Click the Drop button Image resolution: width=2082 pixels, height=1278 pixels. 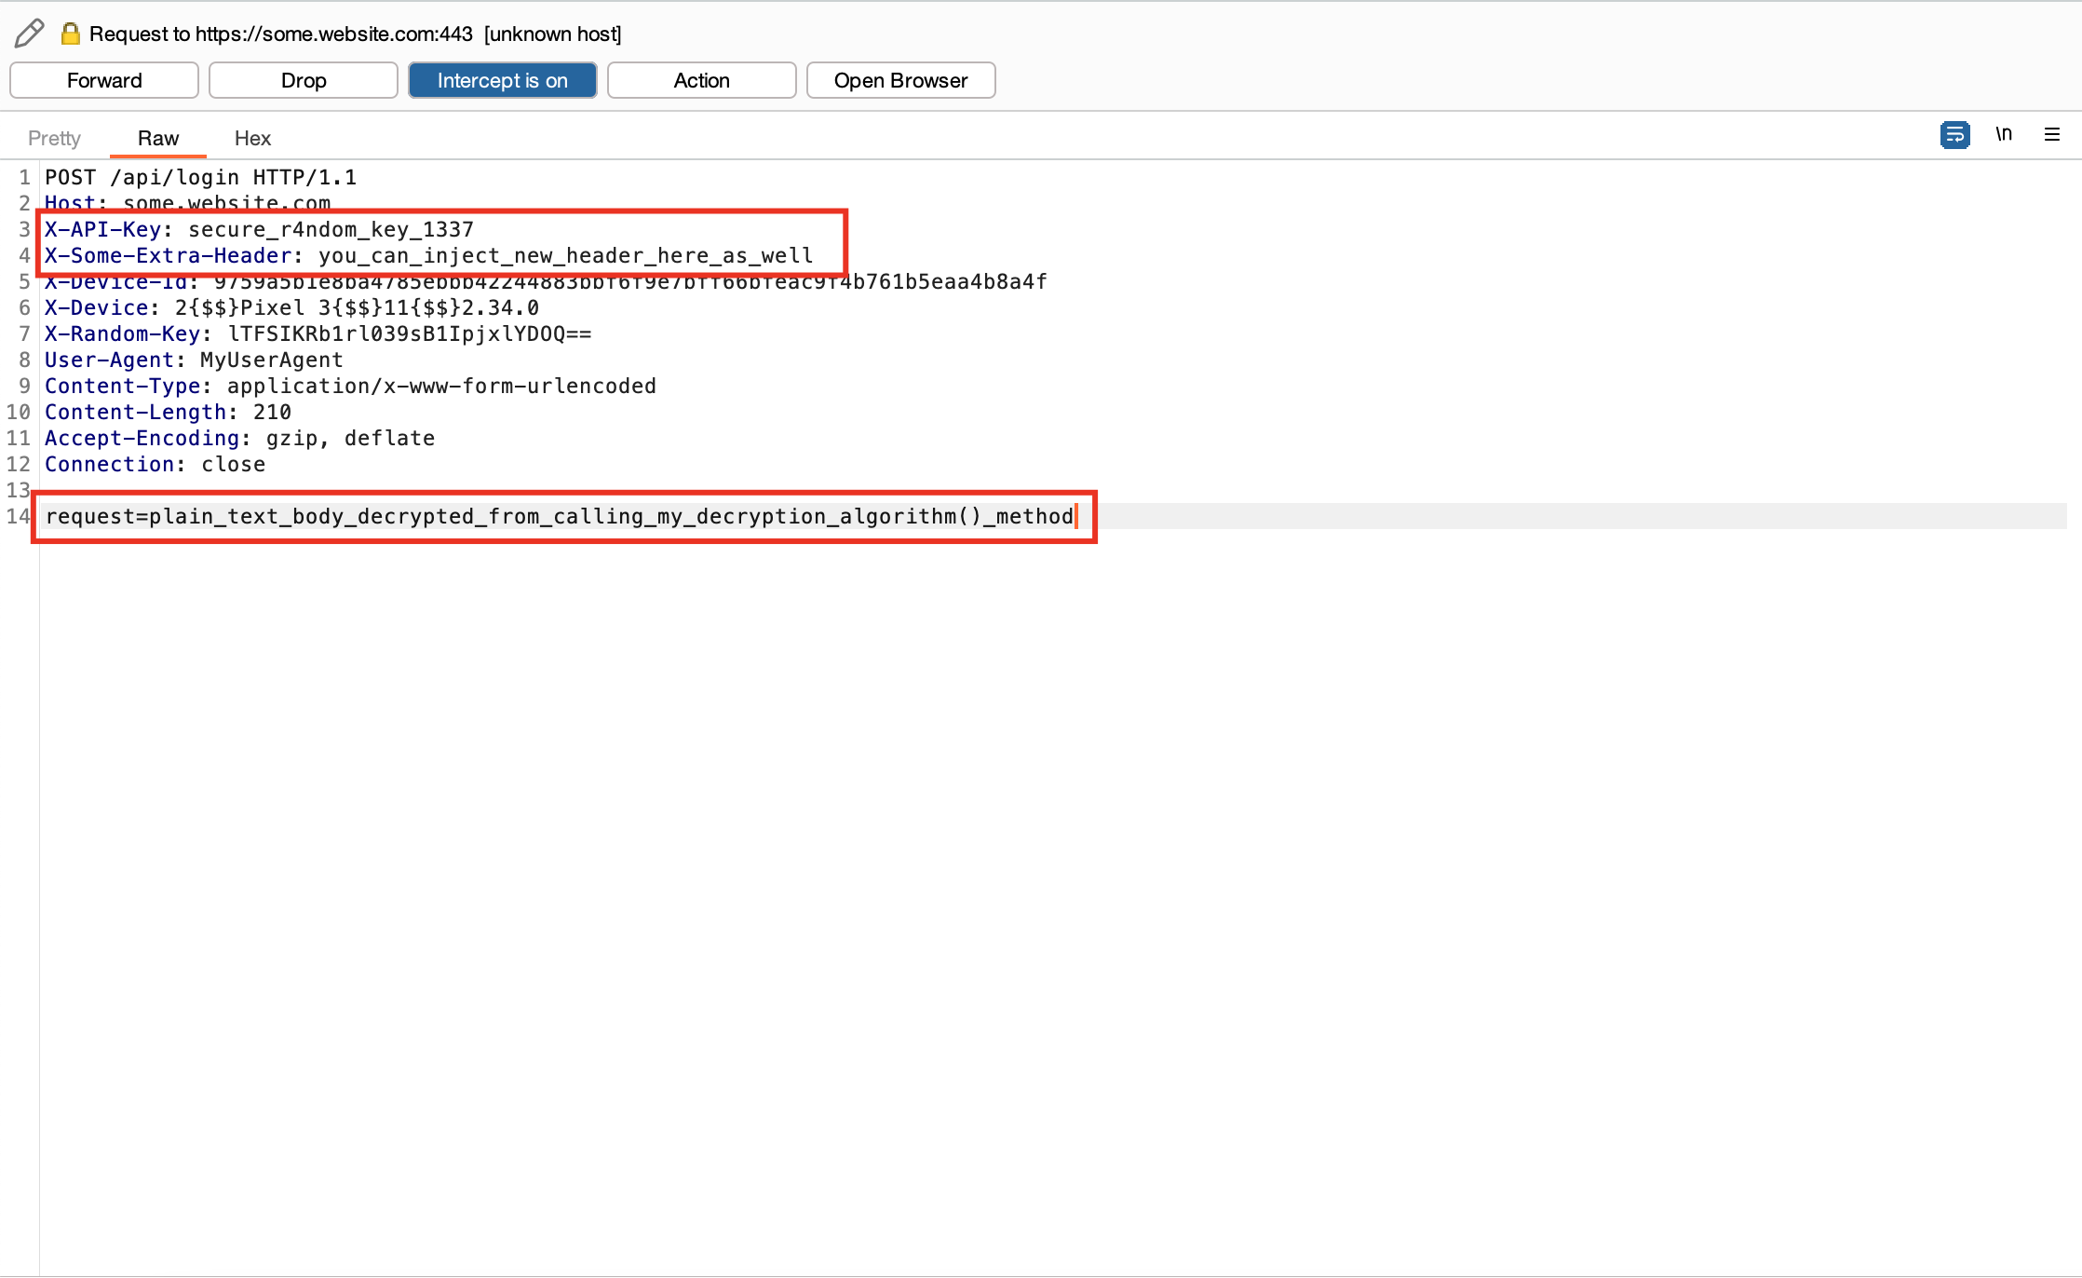coord(304,80)
